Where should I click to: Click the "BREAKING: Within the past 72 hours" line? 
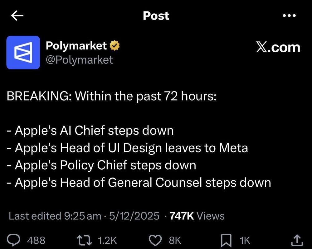coord(111,96)
